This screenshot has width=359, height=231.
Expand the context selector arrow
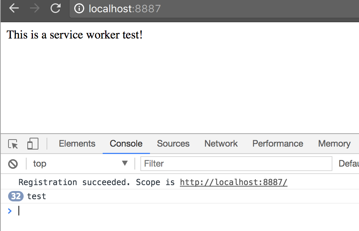coord(125,163)
